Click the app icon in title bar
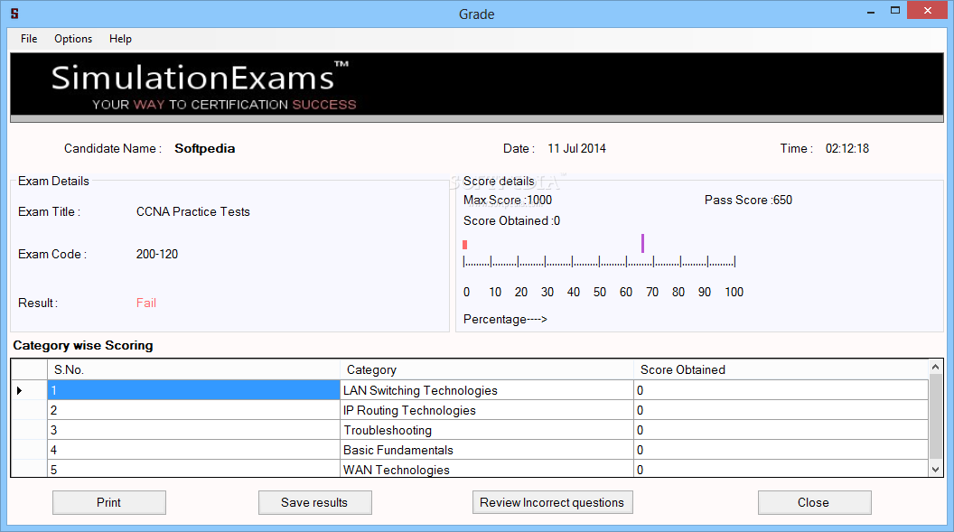 (14, 14)
